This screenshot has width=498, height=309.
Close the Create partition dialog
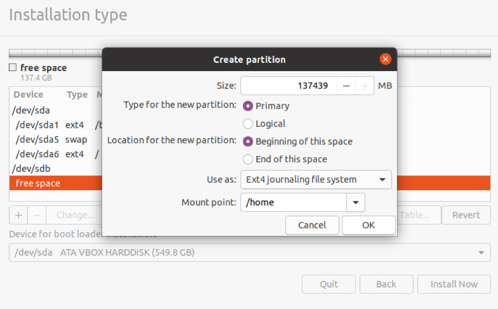pyautogui.click(x=386, y=59)
